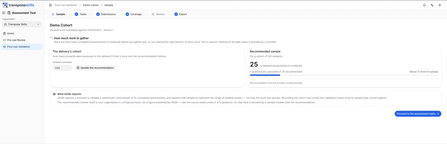Click the Post-use Validation breadcrumb

tap(66, 5)
